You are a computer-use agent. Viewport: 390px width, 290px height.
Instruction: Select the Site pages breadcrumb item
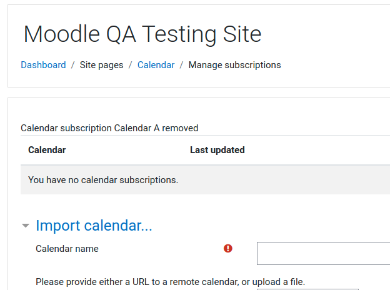[x=101, y=65]
